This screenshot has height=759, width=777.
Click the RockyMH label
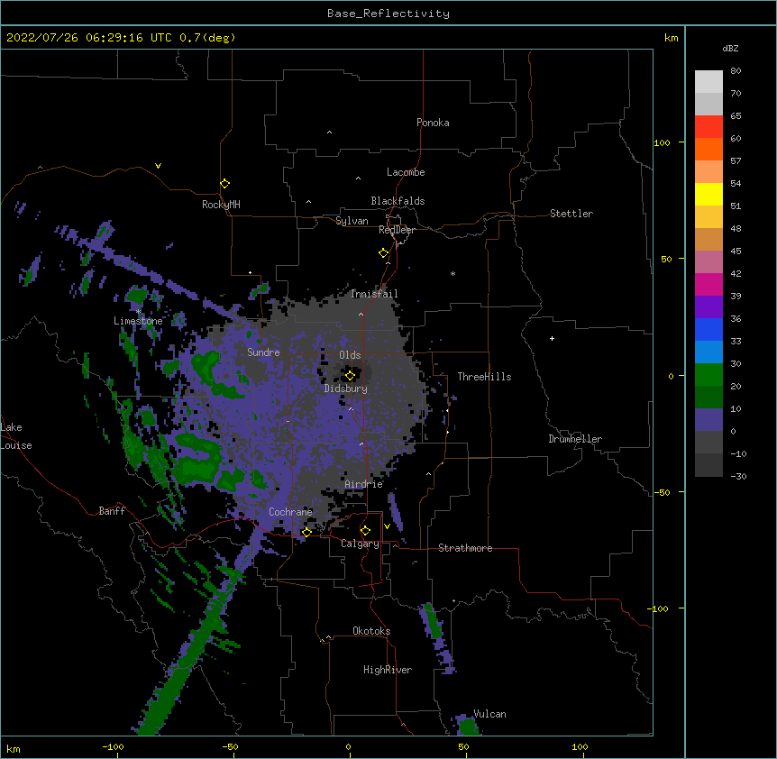pos(221,205)
